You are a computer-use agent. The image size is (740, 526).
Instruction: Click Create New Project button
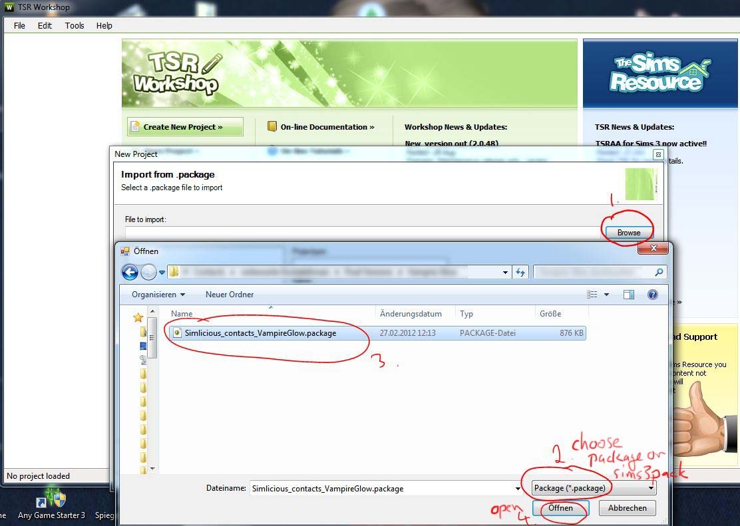click(185, 127)
